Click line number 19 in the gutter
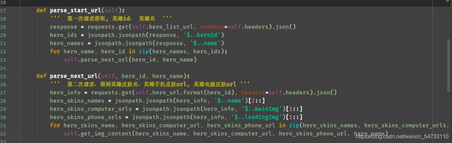 3,27
